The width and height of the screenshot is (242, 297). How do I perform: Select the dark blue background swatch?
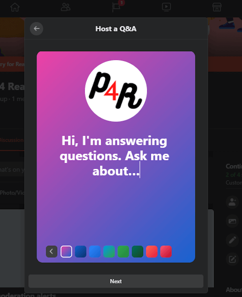[81, 251]
